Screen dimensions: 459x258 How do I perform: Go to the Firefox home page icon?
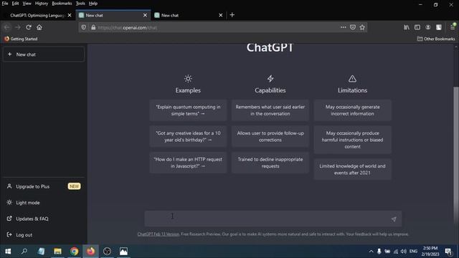[x=39, y=27]
